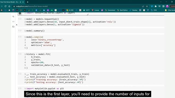Image resolution: width=175 pixels, height=98 pixels.
Task: Close the Your First Keras Model tab
Action: point(23,2)
